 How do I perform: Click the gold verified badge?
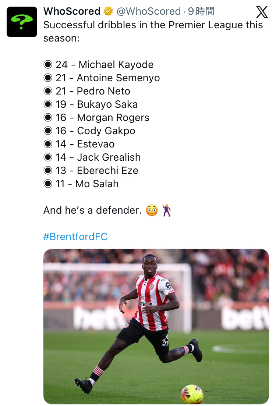tap(108, 11)
